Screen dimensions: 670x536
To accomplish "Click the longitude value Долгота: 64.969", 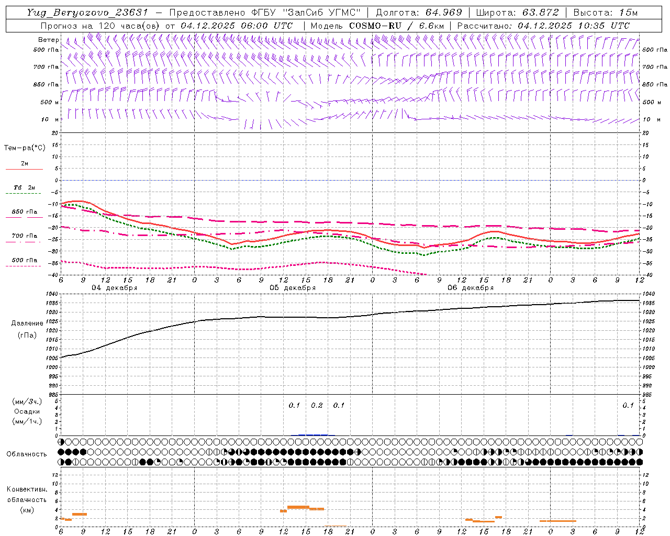I will click(419, 13).
